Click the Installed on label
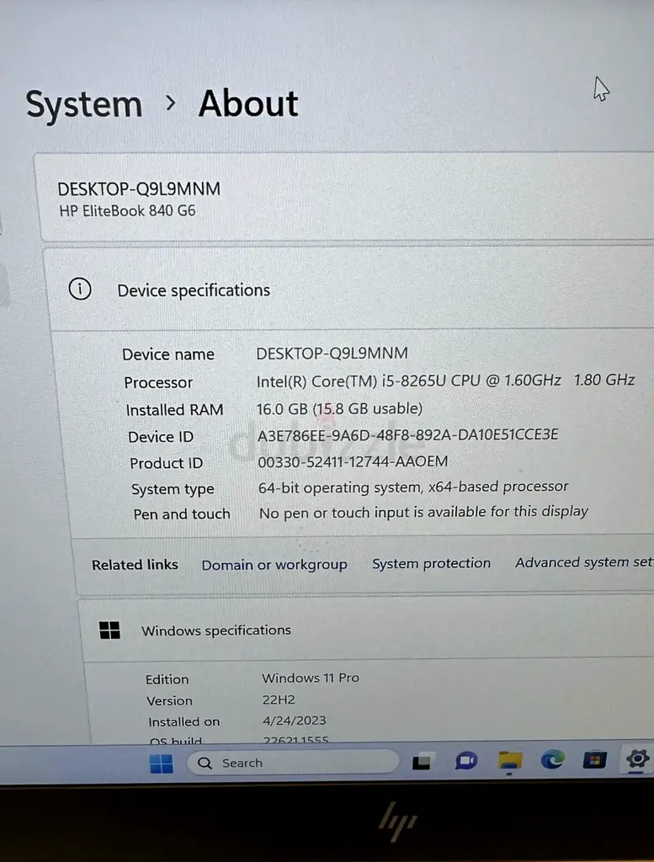 click(x=183, y=721)
